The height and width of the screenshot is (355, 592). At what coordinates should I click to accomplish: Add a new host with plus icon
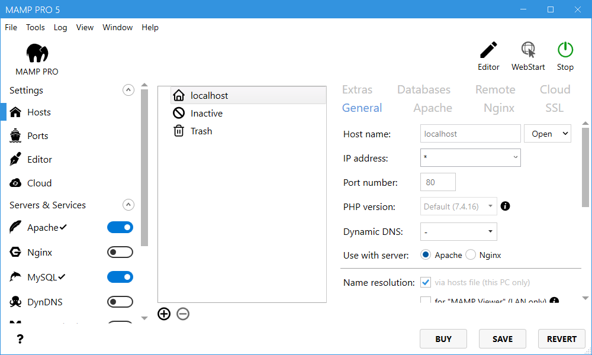[x=164, y=314]
